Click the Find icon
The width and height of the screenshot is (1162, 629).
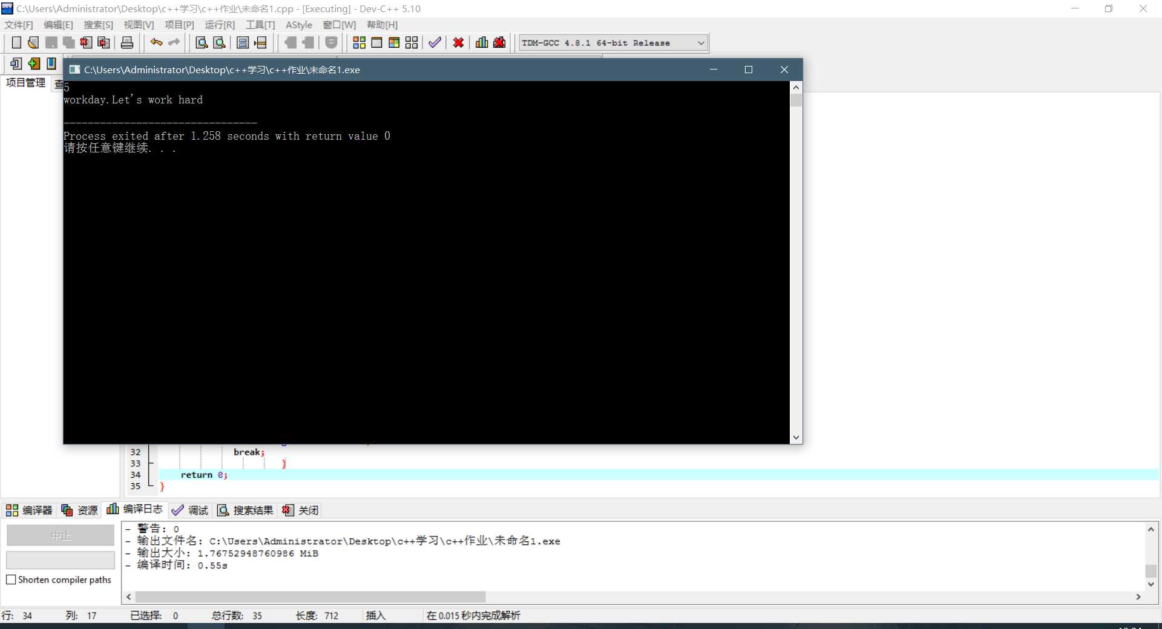coord(202,42)
